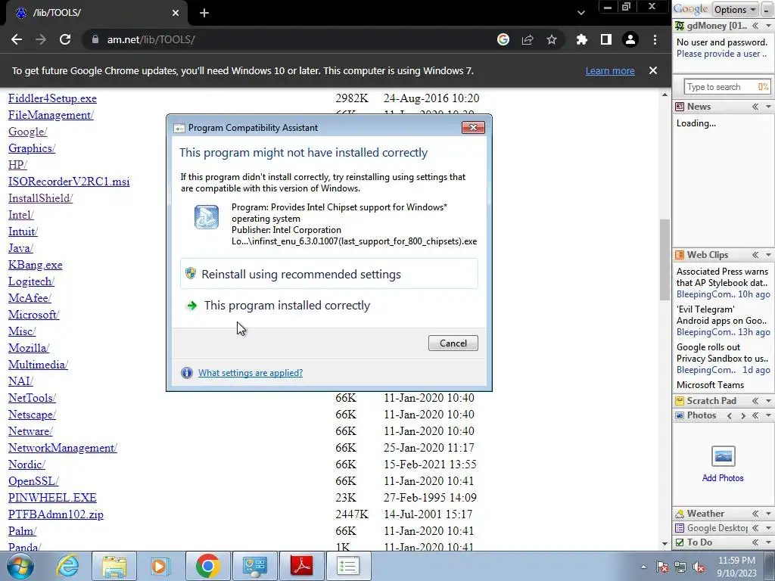This screenshot has height=581, width=775.
Task: Reload the am.net page
Action: click(x=65, y=39)
